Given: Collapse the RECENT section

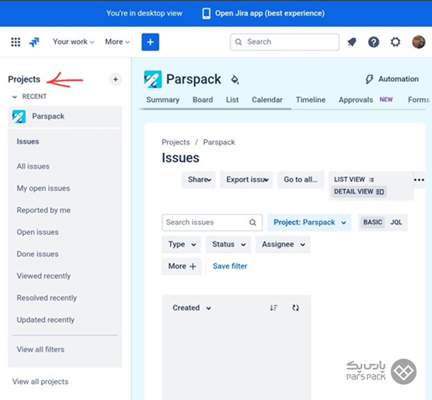Looking at the screenshot, I should 15,97.
